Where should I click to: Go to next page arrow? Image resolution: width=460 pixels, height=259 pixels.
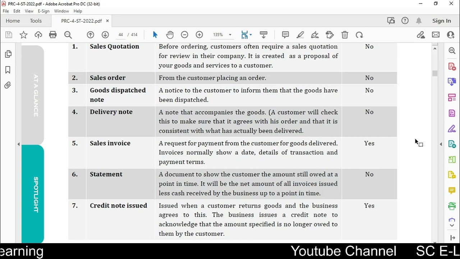(105, 35)
